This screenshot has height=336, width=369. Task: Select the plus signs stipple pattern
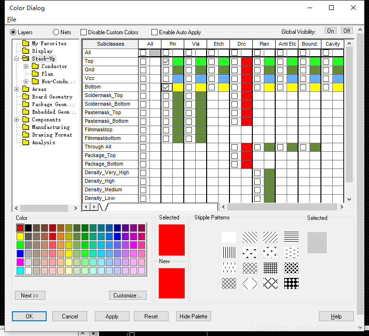click(270, 252)
